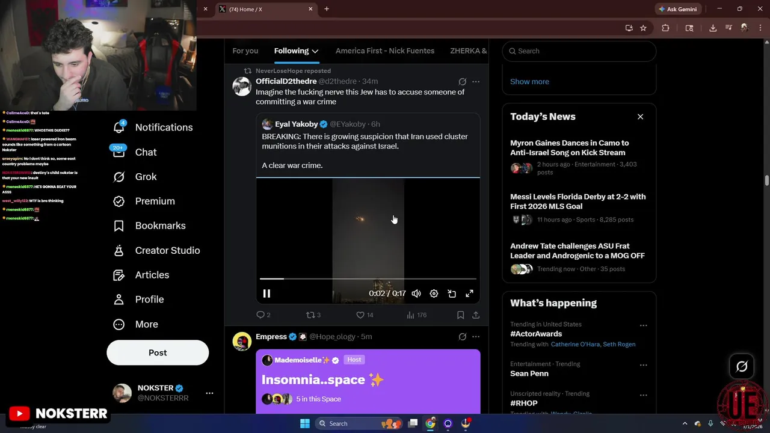Open options for #RHOP trend

pyautogui.click(x=643, y=395)
